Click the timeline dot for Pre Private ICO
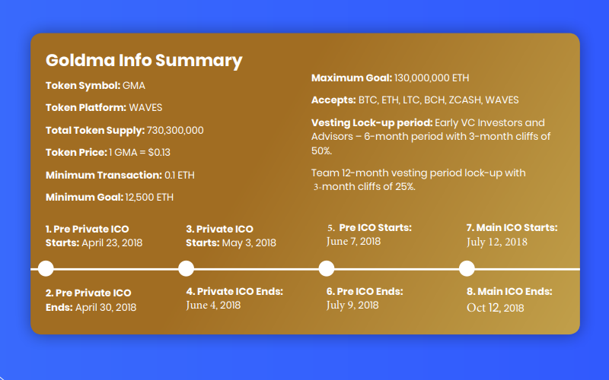The height and width of the screenshot is (380, 609). tap(46, 268)
